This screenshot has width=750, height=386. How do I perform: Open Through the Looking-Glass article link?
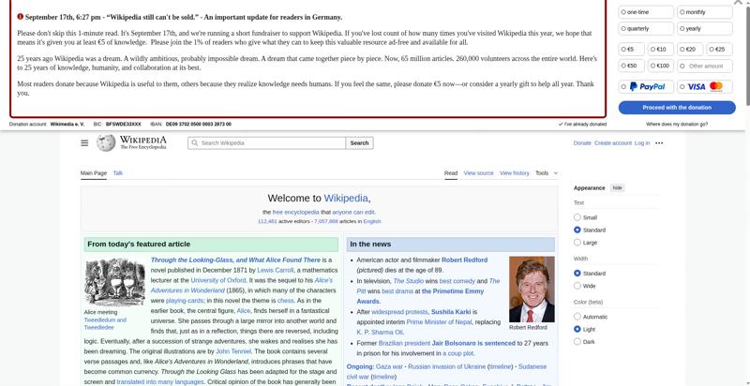coord(235,260)
